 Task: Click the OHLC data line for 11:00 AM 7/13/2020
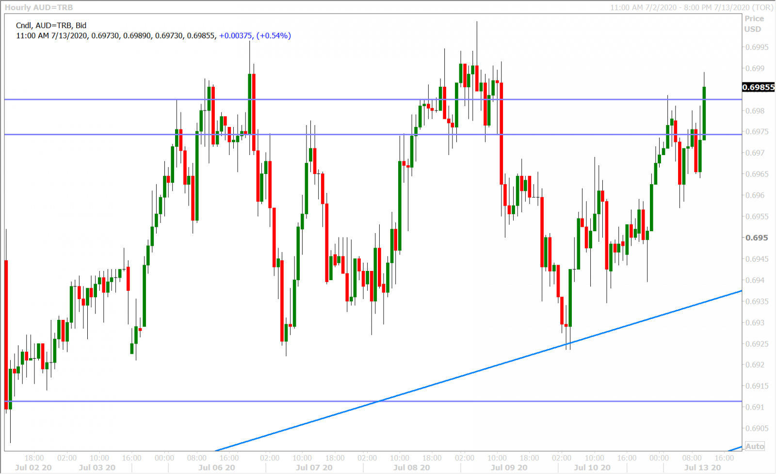point(153,35)
